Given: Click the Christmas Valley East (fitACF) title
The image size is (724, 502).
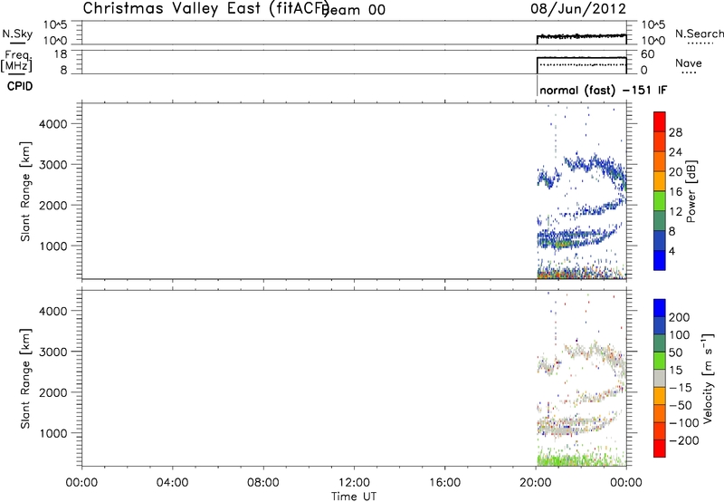Looking at the screenshot, I should 205,9.
